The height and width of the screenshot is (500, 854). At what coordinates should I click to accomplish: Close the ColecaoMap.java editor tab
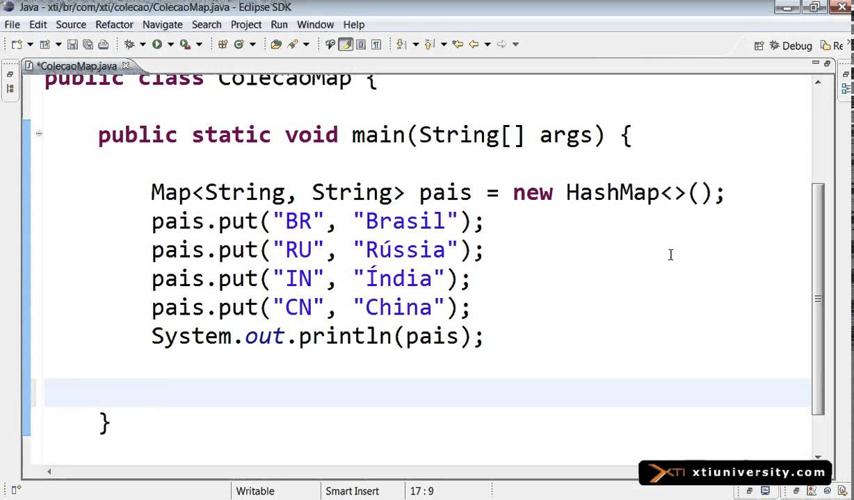click(127, 66)
